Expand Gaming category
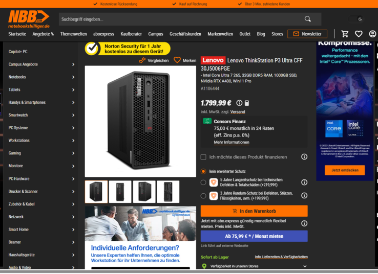 coord(73,153)
